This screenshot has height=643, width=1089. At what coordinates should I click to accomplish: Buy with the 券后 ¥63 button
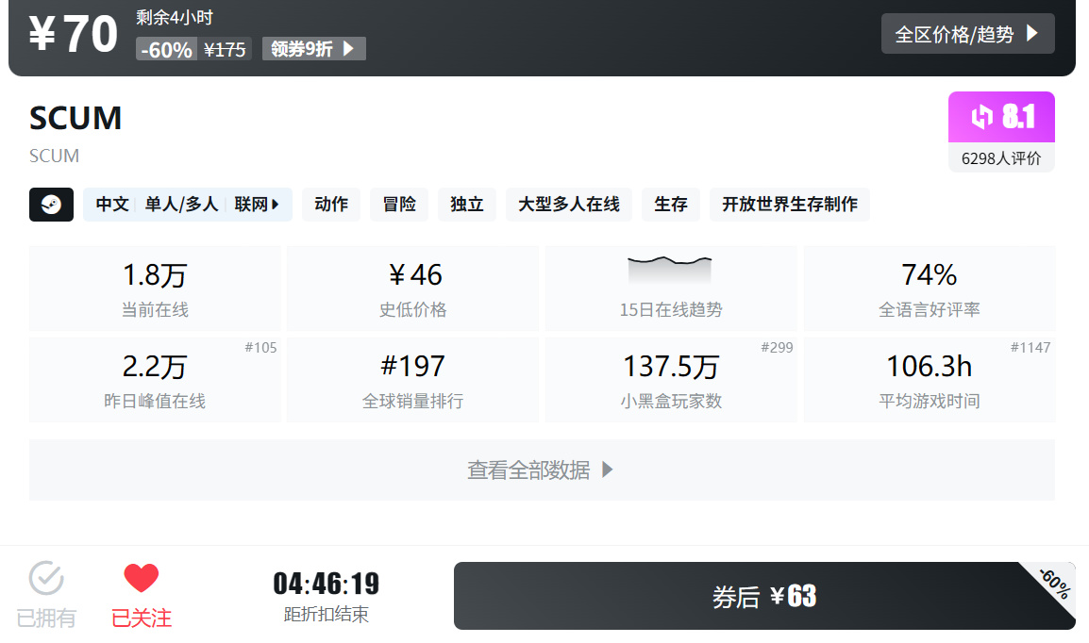pos(764,596)
